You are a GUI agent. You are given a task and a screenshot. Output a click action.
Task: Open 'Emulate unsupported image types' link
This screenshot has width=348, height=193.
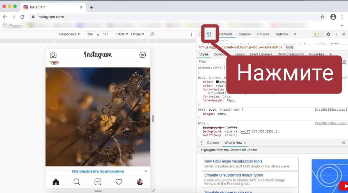pyautogui.click(x=234, y=175)
